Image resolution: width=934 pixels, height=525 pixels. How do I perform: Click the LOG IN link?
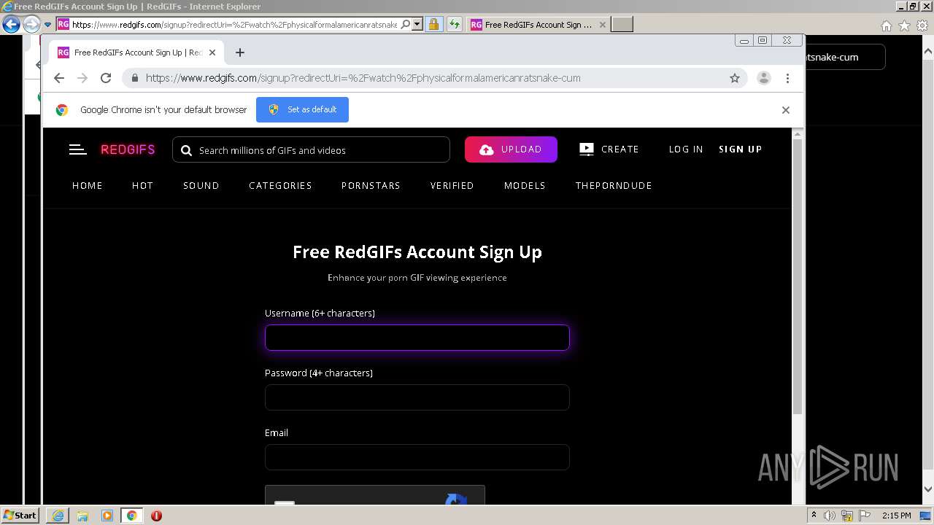[x=686, y=149]
